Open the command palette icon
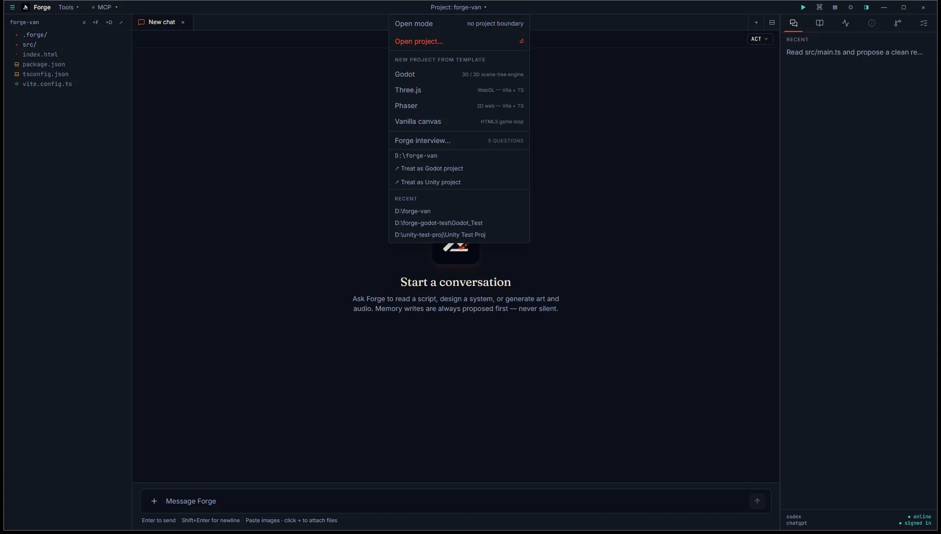941x534 pixels. click(x=819, y=7)
